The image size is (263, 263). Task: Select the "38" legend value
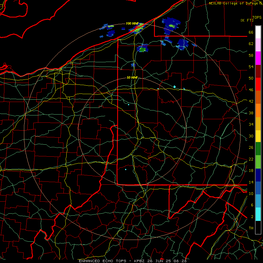(251, 113)
